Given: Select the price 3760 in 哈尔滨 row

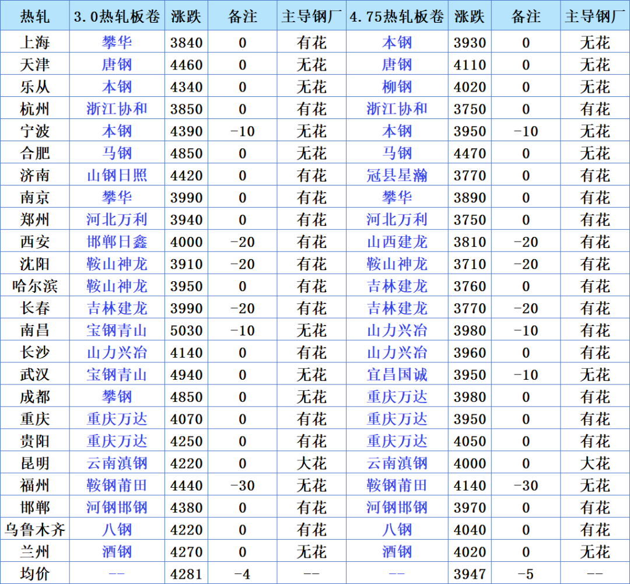Looking at the screenshot, I should point(470,286).
